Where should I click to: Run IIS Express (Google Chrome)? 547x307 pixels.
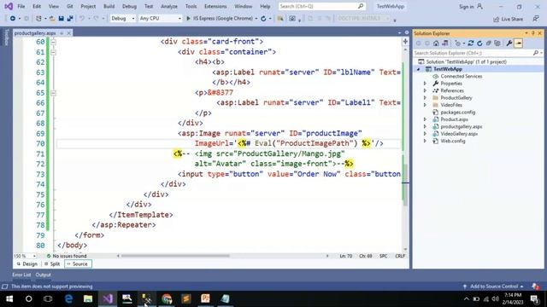coord(220,19)
